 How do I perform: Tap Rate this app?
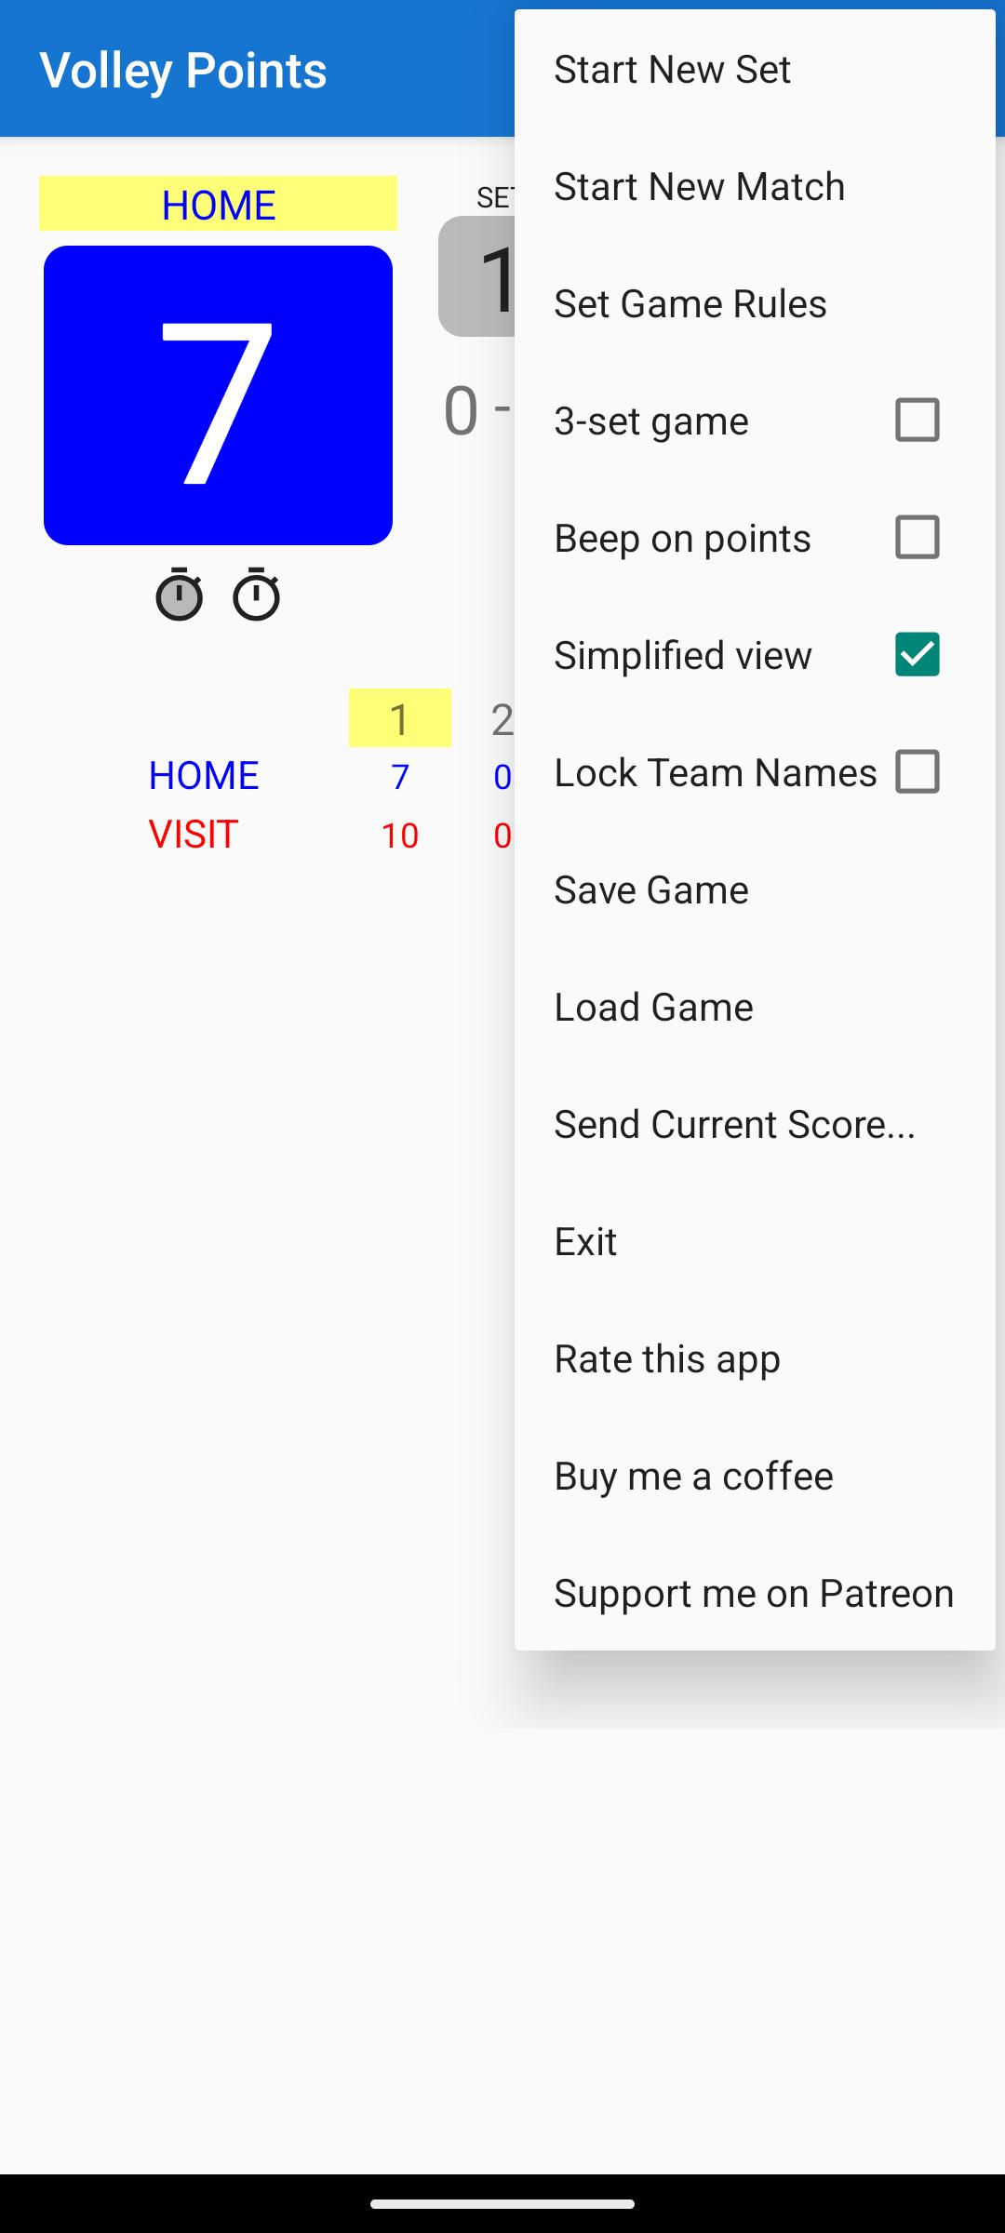[666, 1359]
